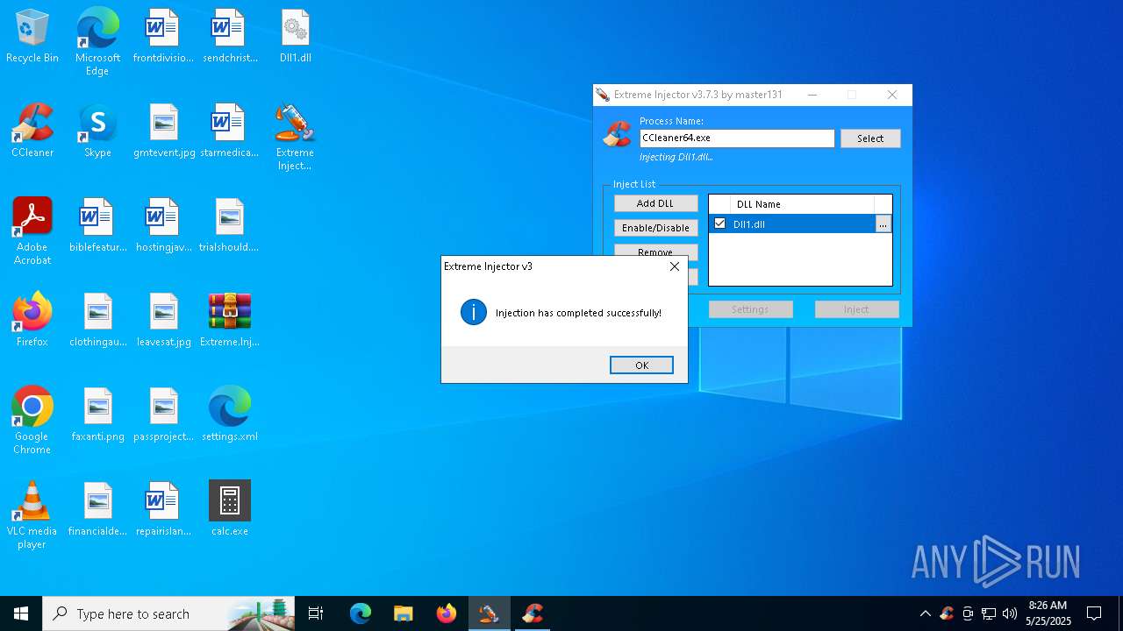Show hidden system tray icons
The width and height of the screenshot is (1123, 631).
coord(925,613)
